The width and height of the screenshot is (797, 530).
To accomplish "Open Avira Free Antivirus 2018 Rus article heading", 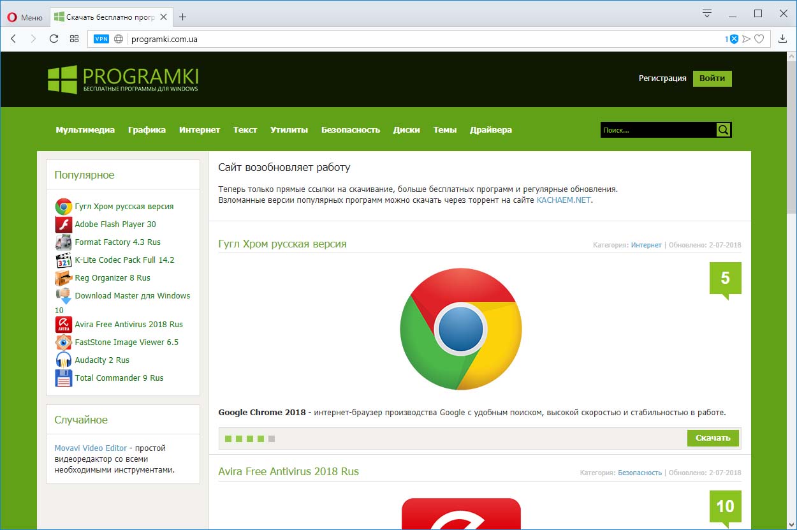I will click(289, 472).
